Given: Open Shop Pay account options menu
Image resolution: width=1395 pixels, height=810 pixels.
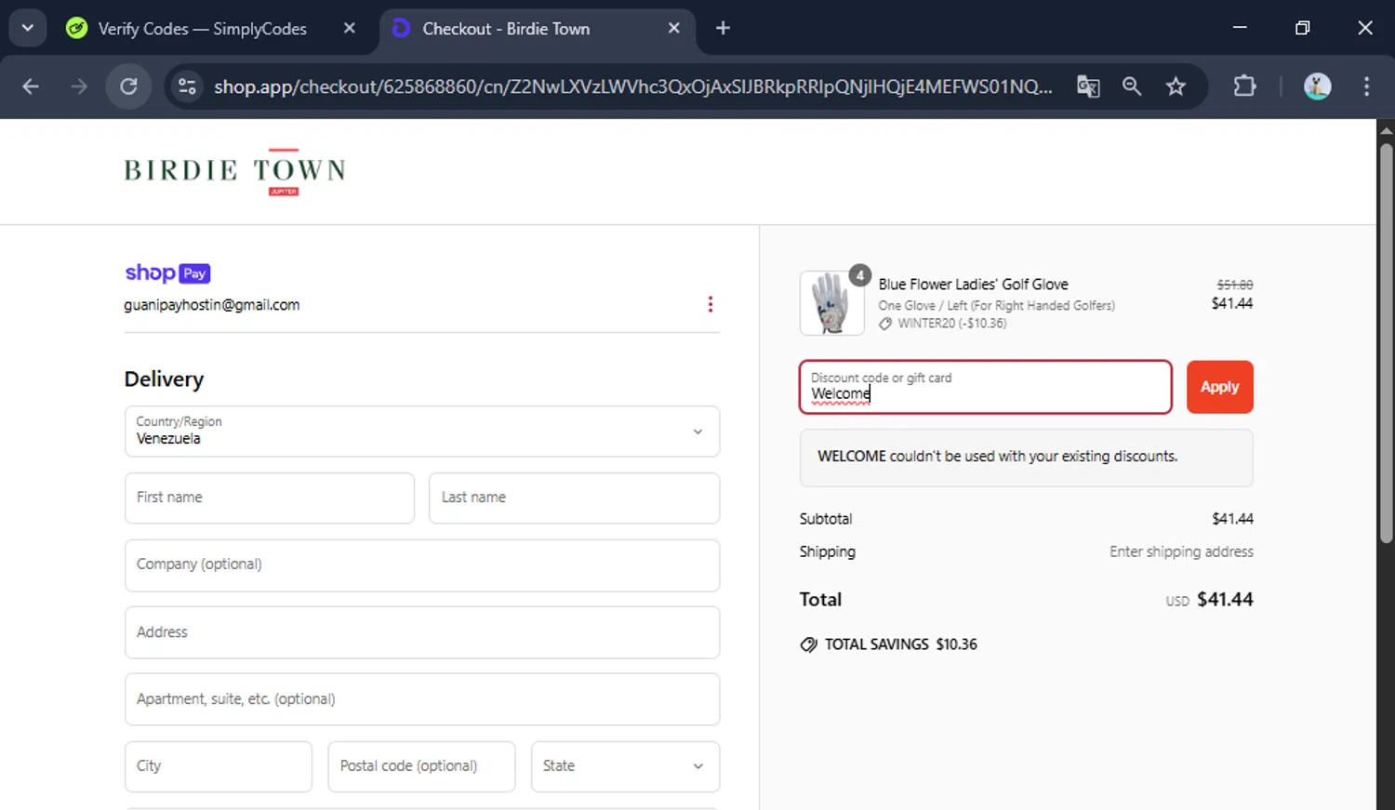Looking at the screenshot, I should 711,304.
